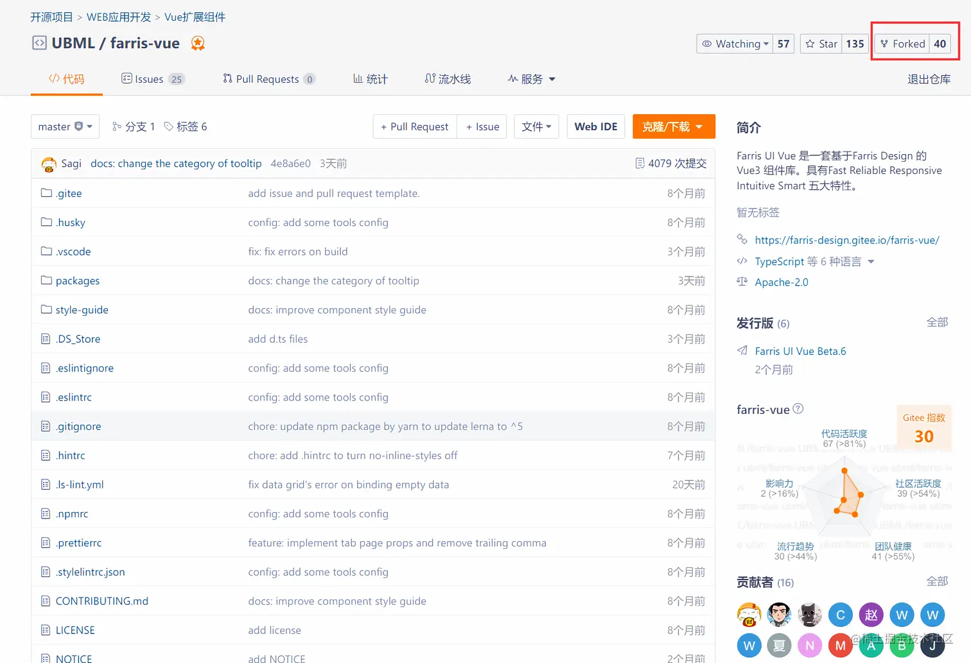This screenshot has width=971, height=663.
Task: Open the packages folder
Action: coord(78,280)
